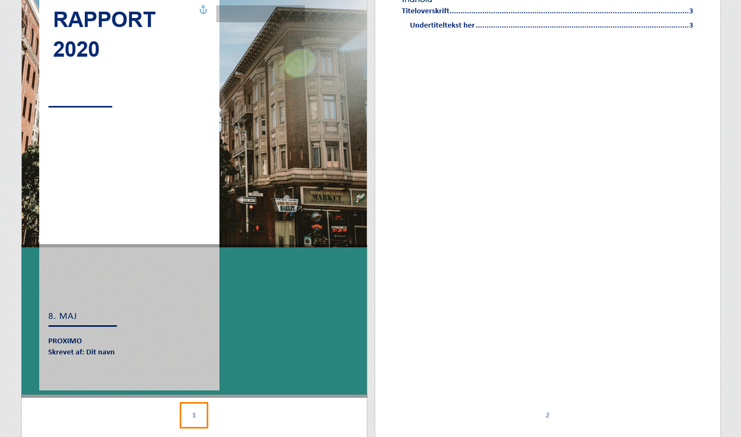Open the Titeloverskrift table of contents entry
741x437 pixels.
point(426,11)
